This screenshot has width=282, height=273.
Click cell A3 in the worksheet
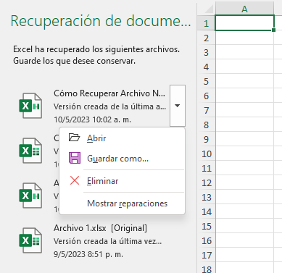coord(244,52)
